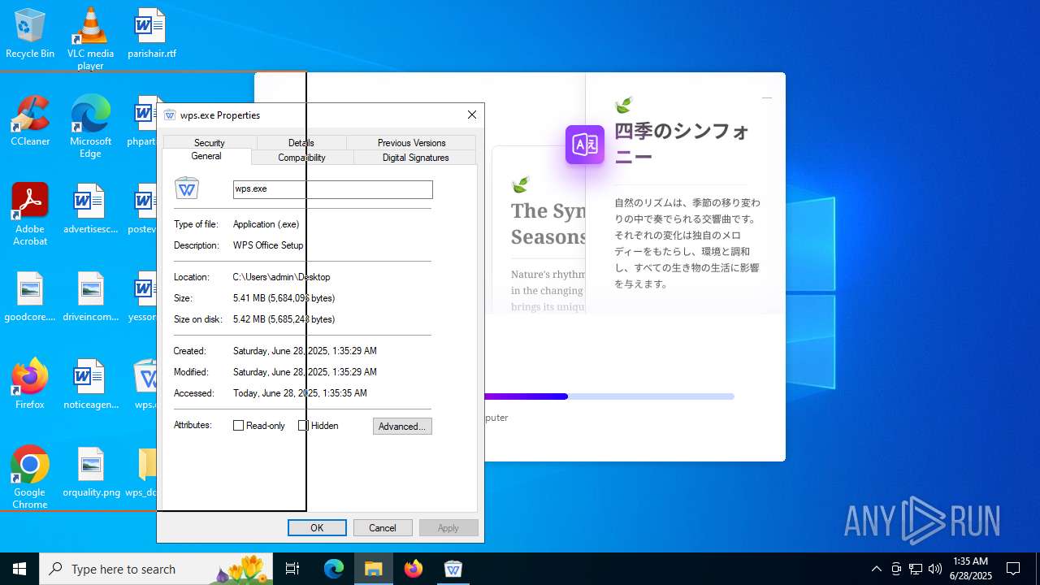Image resolution: width=1040 pixels, height=585 pixels.
Task: Open notification center icon
Action: pyautogui.click(x=1013, y=569)
